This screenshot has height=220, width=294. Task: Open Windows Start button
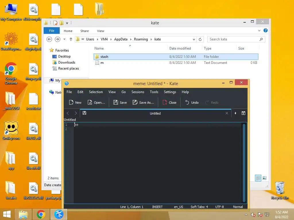point(7,214)
